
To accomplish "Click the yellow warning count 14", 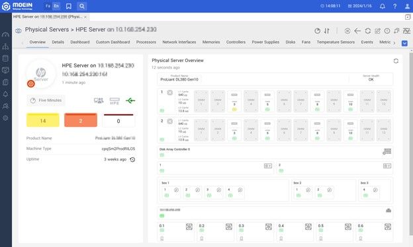I will pos(43,120).
